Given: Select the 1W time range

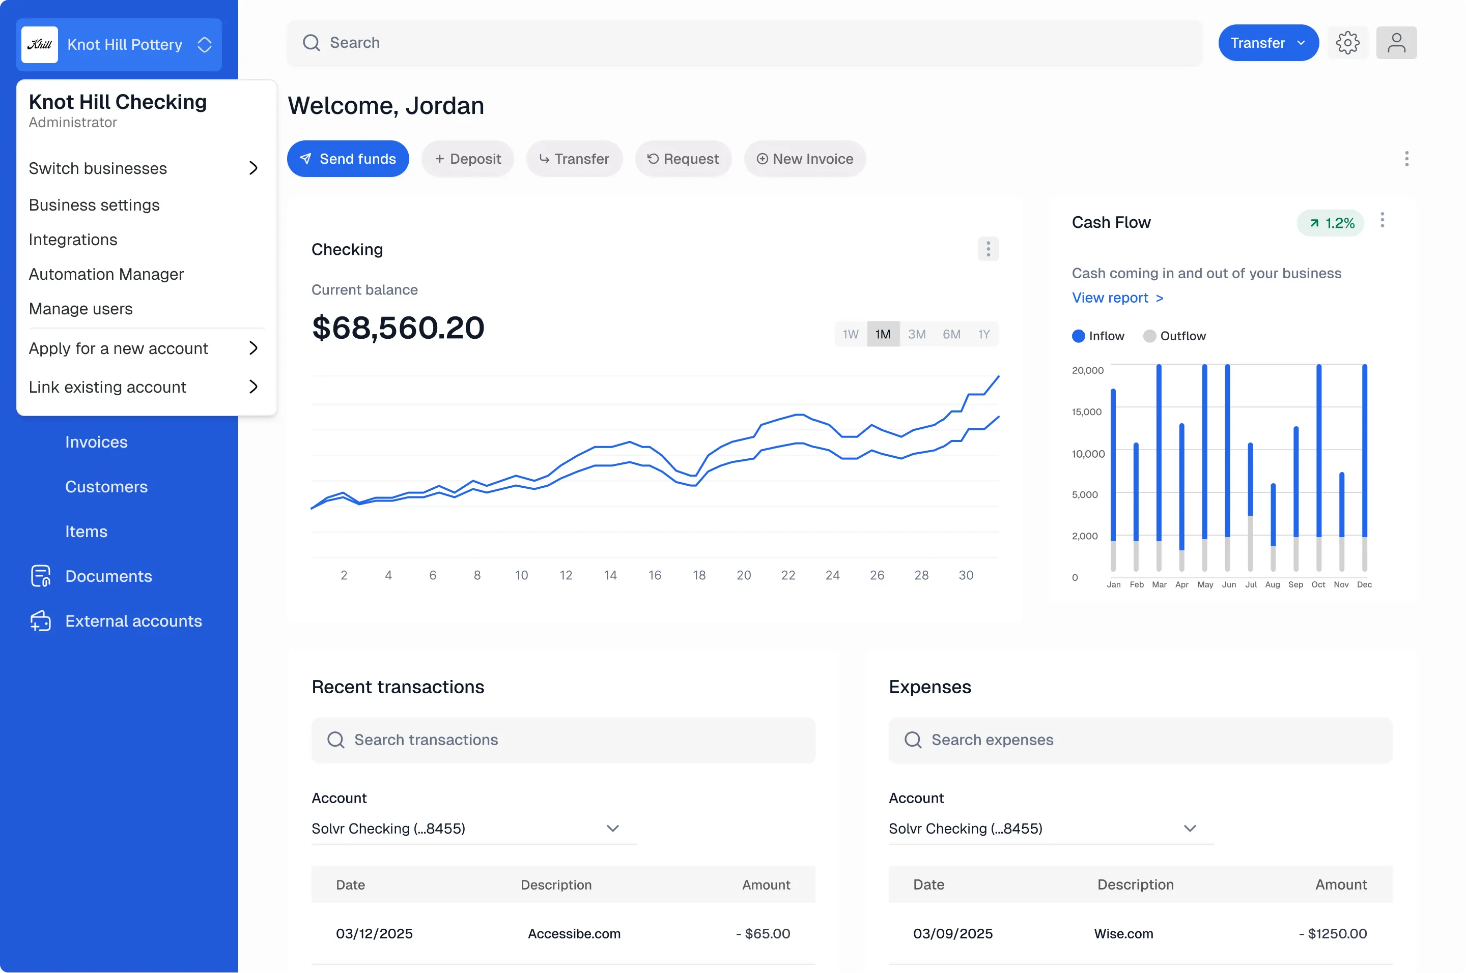Looking at the screenshot, I should coord(850,334).
